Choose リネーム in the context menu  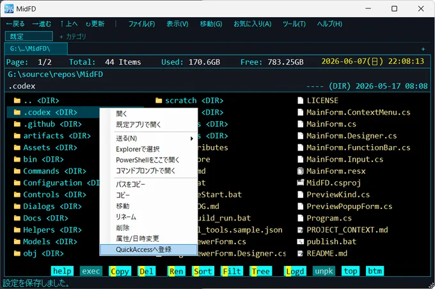click(x=148, y=217)
